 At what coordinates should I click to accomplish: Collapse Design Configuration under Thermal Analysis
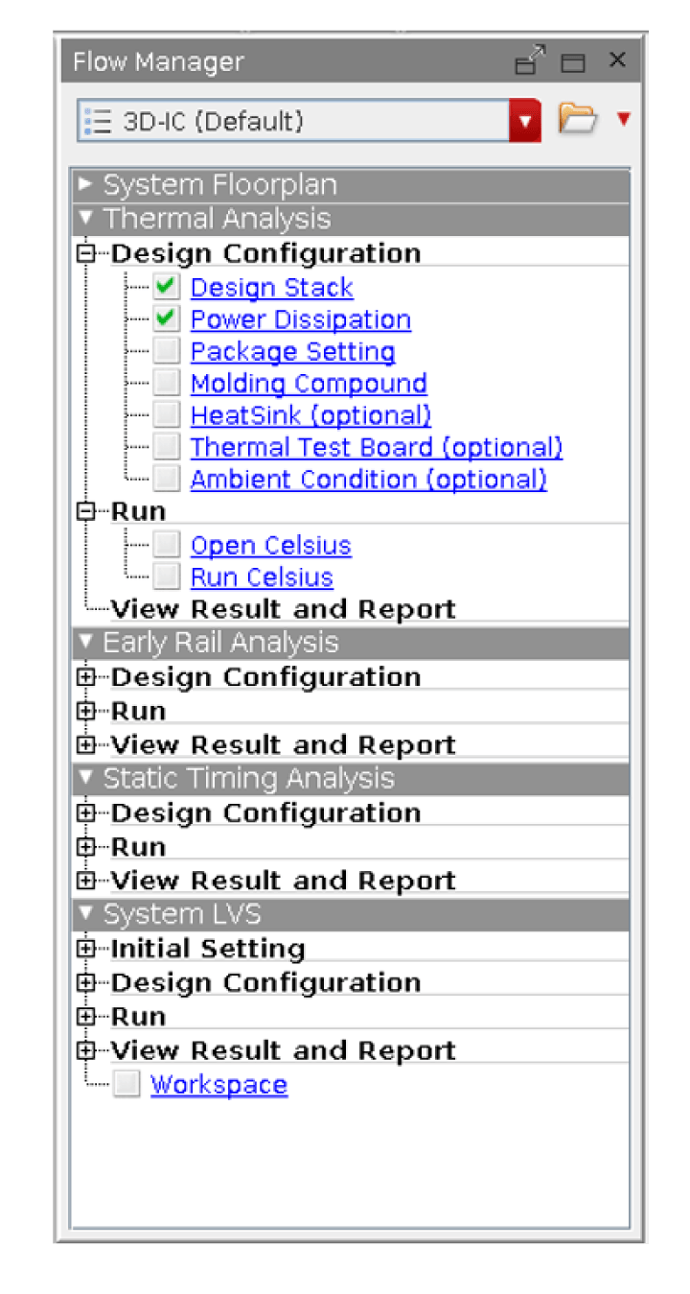(86, 253)
